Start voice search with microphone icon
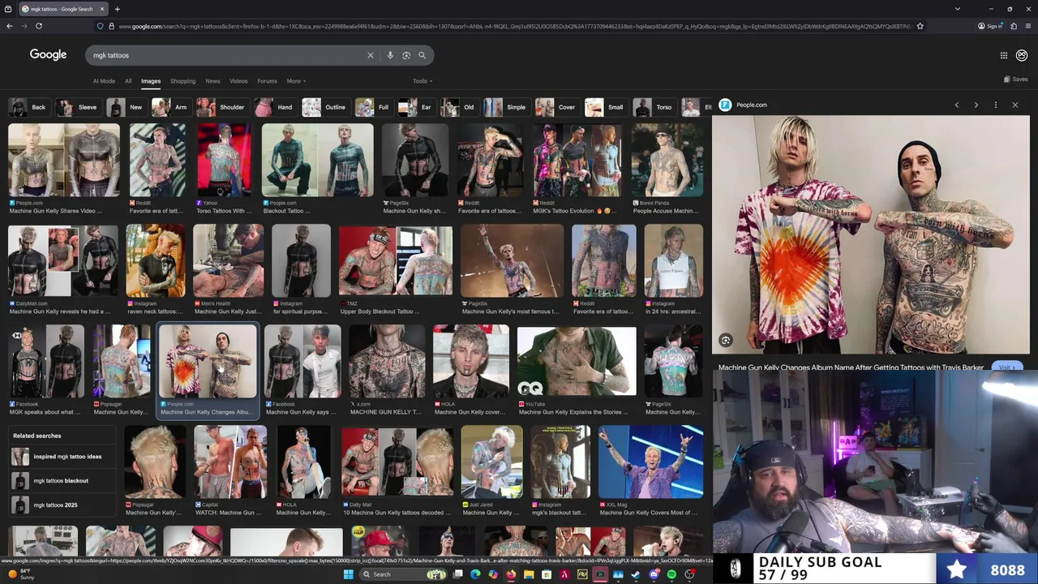Screen dimensions: 1038x584 pos(390,55)
